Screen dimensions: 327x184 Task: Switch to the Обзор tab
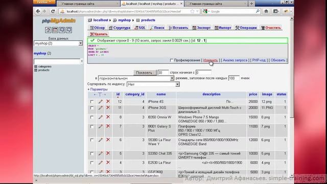(97, 28)
